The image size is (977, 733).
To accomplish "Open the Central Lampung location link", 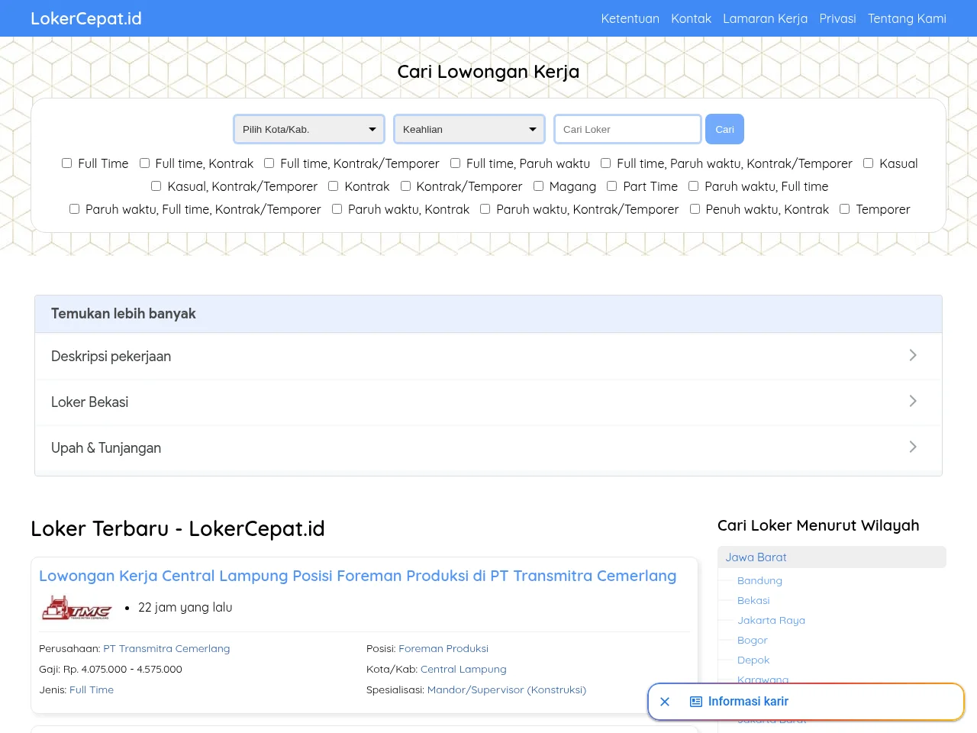I will pos(463,669).
